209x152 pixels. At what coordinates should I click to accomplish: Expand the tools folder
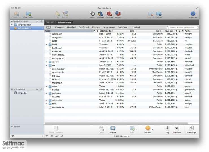(x=46, y=104)
